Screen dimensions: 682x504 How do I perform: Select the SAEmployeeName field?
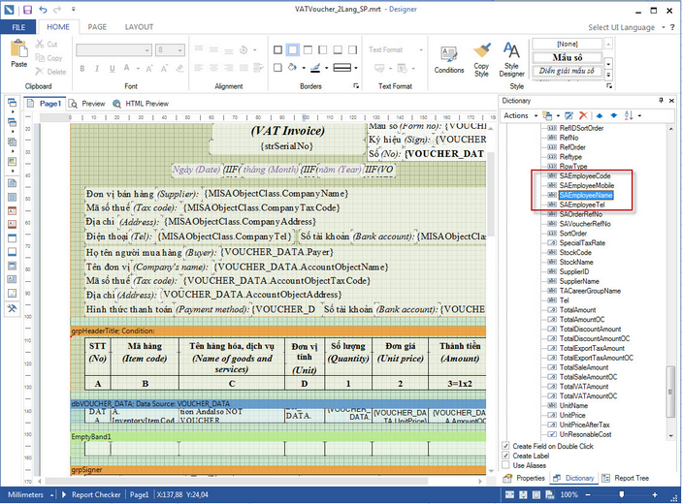(586, 195)
